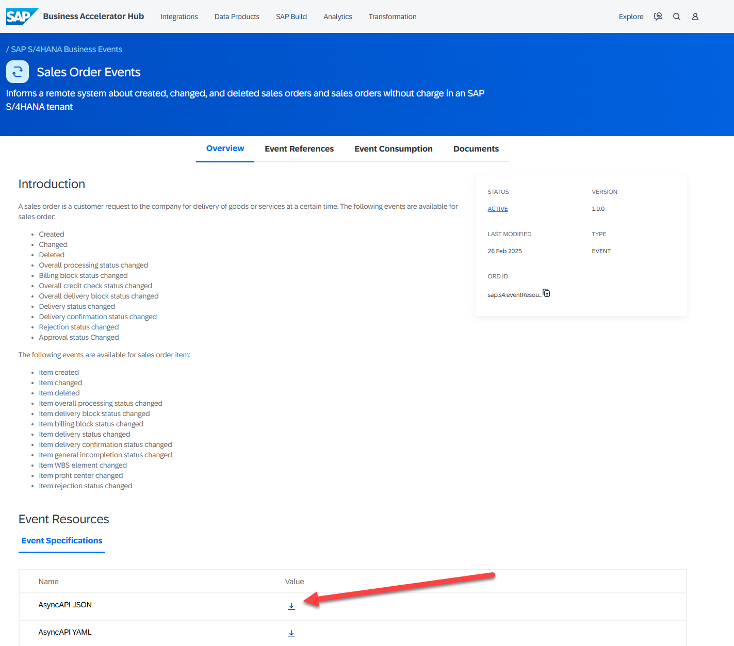Viewport: 734px width, 646px height.
Task: Download the AsyncAPI YAML file
Action: coord(291,633)
